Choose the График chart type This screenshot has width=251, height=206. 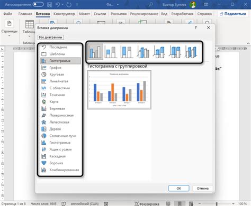pyautogui.click(x=60, y=68)
